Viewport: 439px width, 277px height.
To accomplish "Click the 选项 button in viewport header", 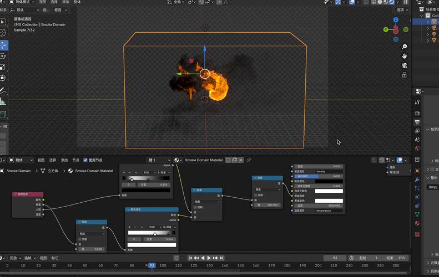I will (x=402, y=10).
